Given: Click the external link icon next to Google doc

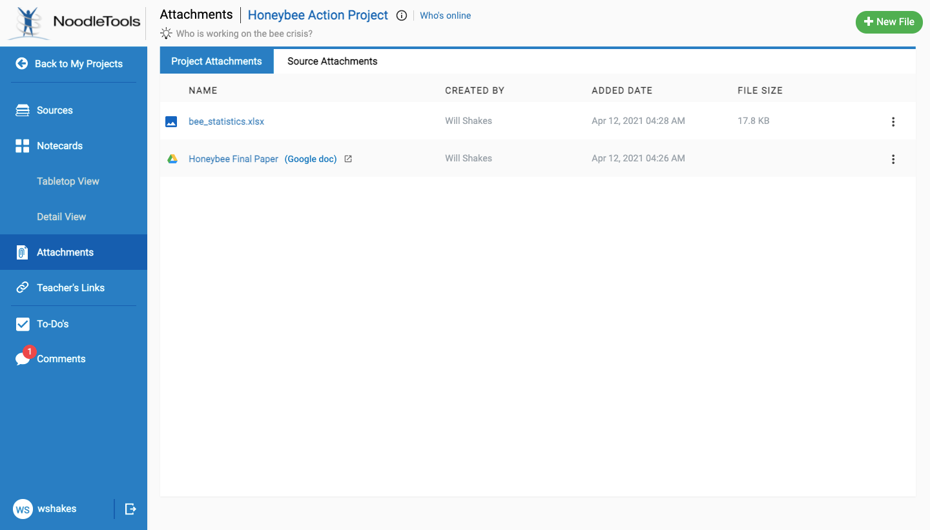Looking at the screenshot, I should (x=348, y=159).
